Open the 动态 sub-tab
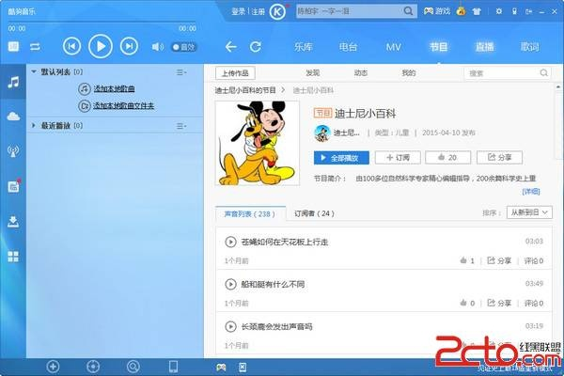564x376 pixels. click(360, 73)
